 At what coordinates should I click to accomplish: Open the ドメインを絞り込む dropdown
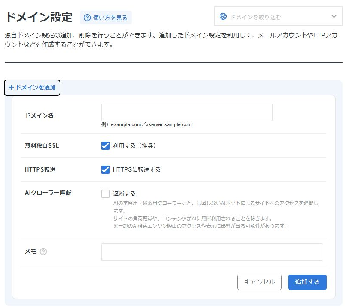277,17
